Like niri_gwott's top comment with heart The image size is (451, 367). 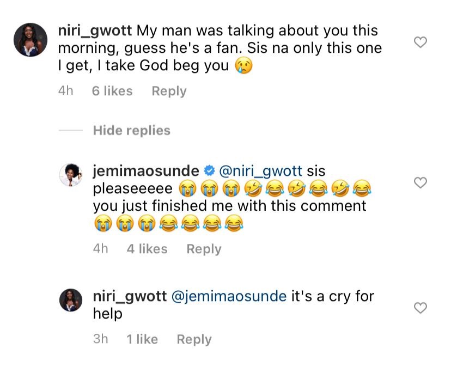click(420, 42)
